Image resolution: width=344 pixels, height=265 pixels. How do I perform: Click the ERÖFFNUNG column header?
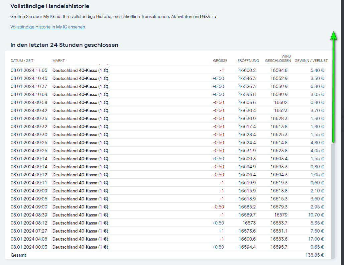tap(248, 61)
